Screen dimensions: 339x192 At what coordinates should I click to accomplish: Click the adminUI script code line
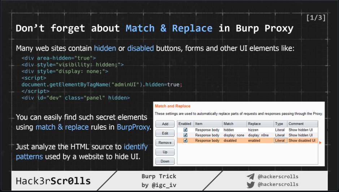click(x=102, y=84)
